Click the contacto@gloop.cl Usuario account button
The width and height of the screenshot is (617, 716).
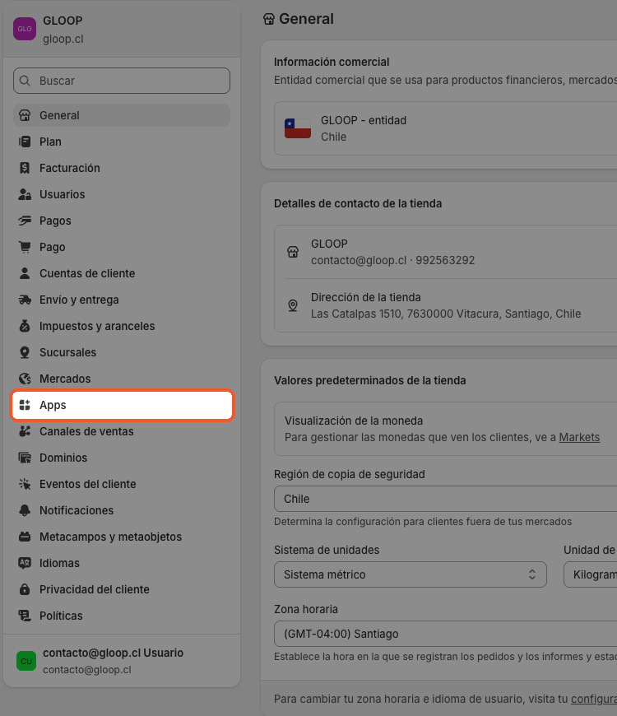point(122,661)
